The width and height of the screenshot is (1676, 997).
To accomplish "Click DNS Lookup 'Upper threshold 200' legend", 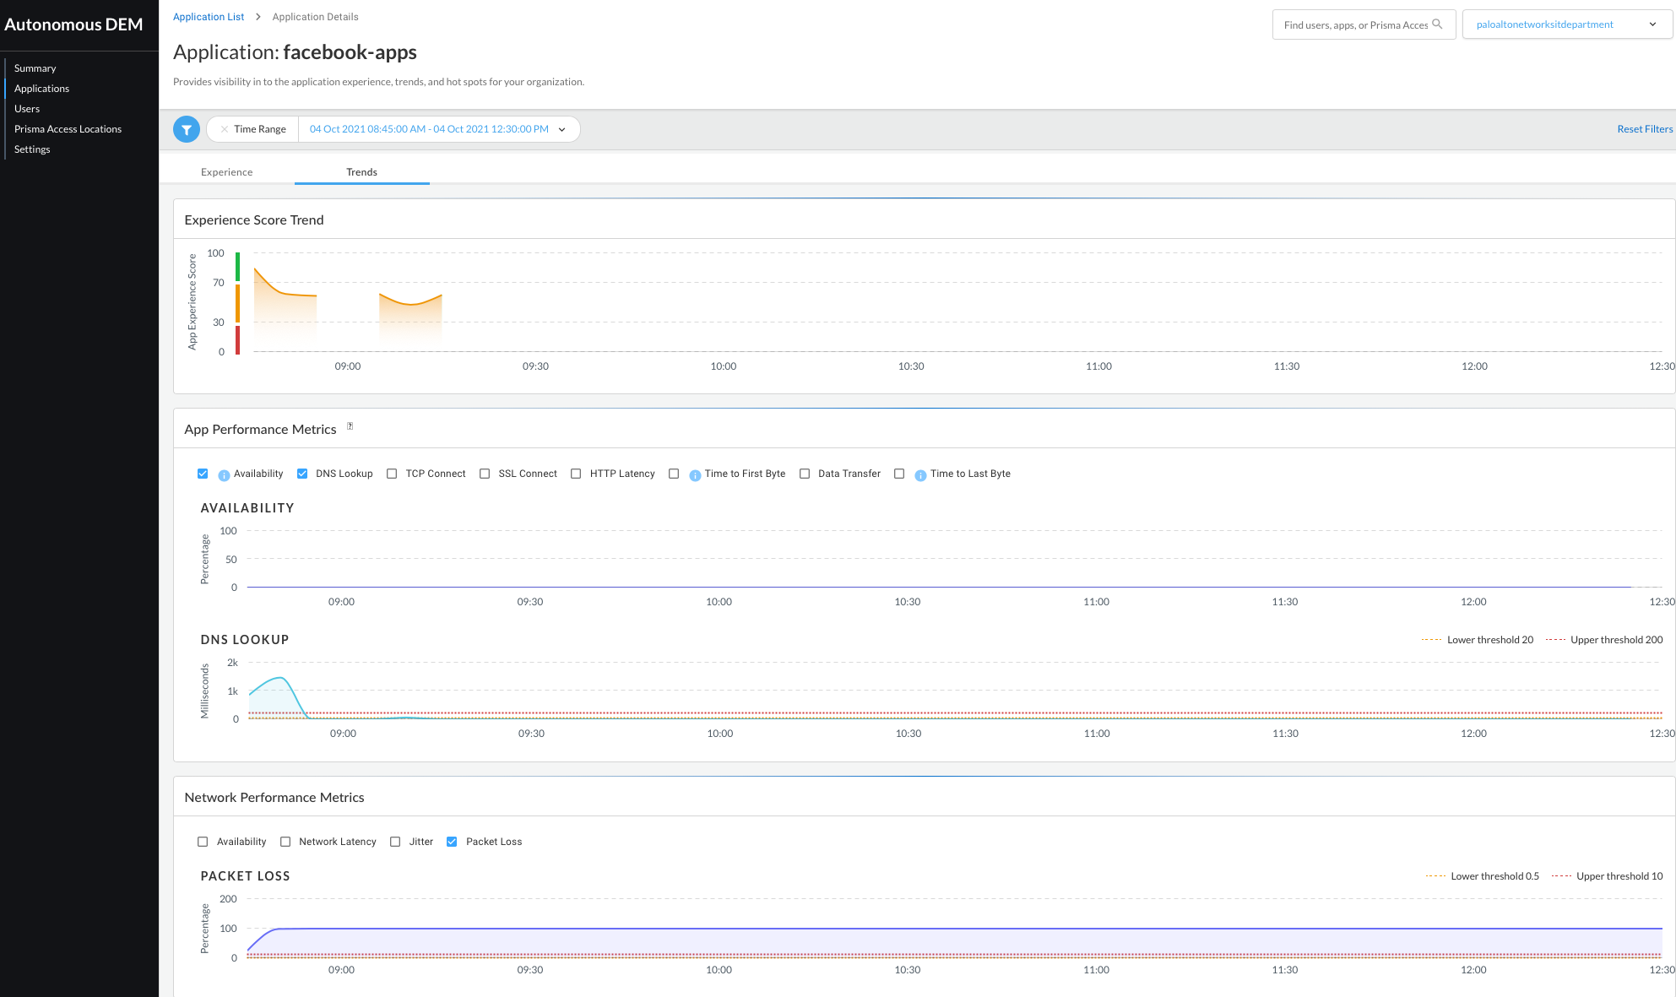I will pos(1604,640).
